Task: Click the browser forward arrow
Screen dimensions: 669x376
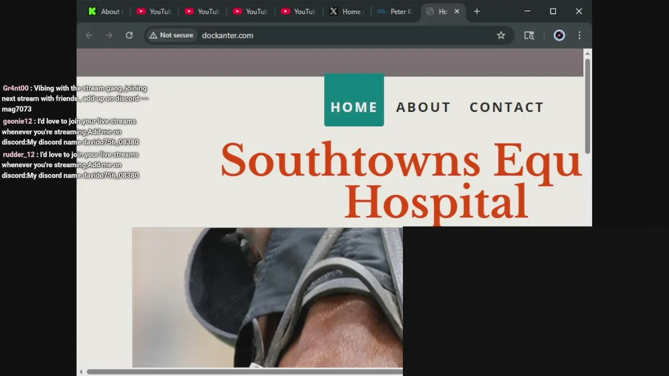Action: 109,36
